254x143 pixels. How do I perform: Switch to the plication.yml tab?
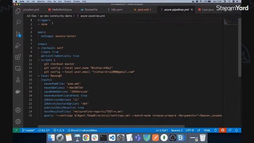point(31,10)
